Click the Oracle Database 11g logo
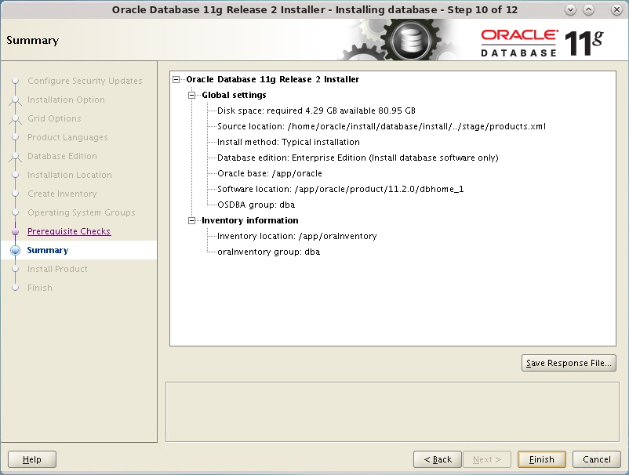The width and height of the screenshot is (629, 475). pos(543,42)
